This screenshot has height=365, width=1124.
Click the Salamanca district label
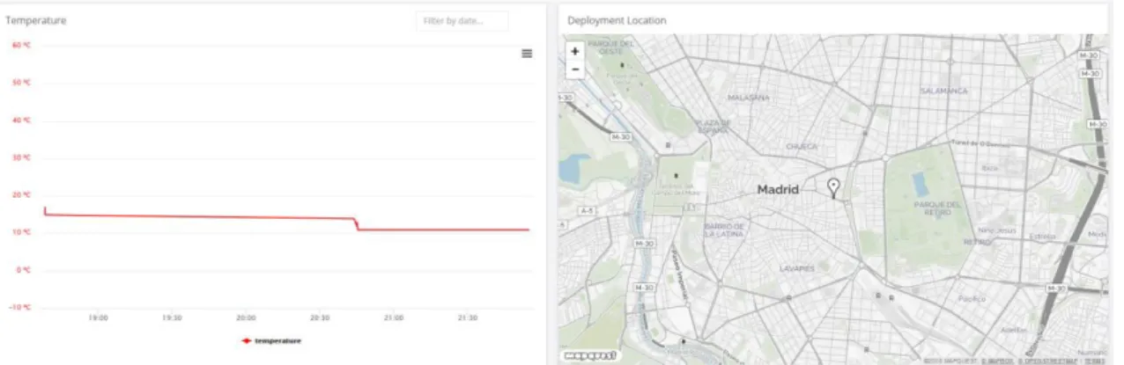point(944,91)
